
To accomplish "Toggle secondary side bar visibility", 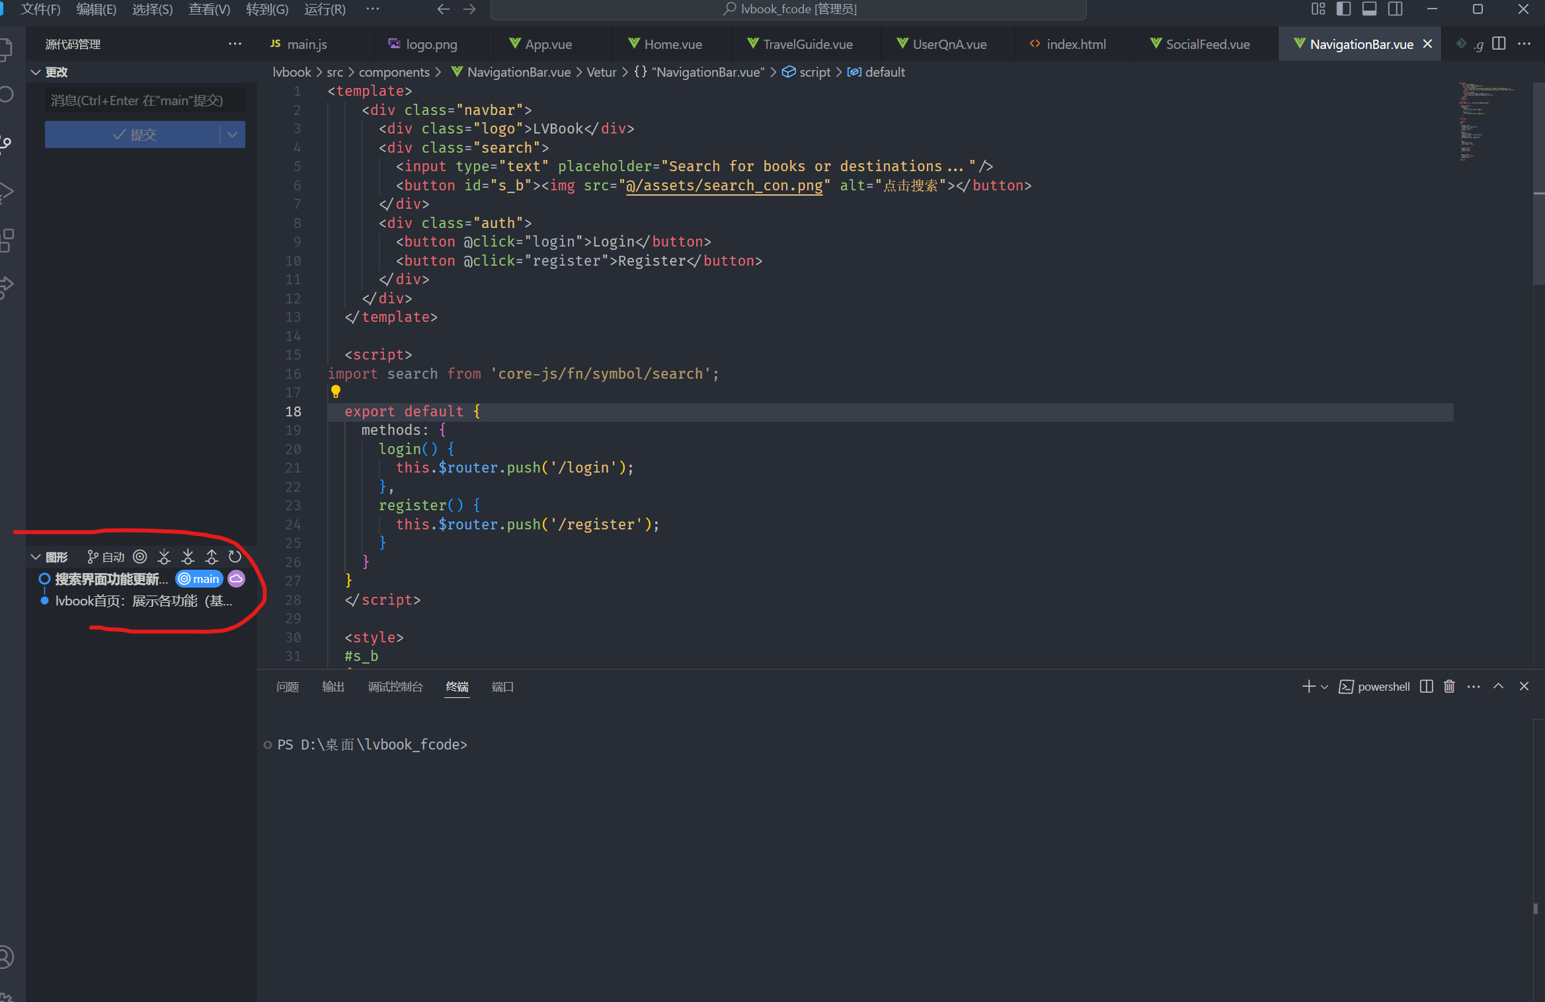I will [x=1395, y=9].
